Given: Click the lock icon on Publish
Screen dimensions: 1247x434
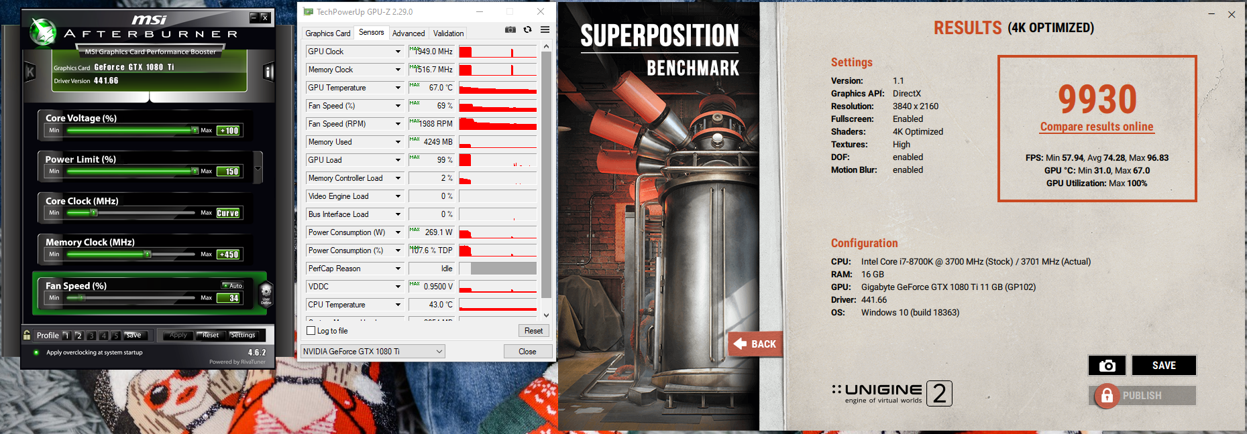Looking at the screenshot, I should click(1107, 395).
